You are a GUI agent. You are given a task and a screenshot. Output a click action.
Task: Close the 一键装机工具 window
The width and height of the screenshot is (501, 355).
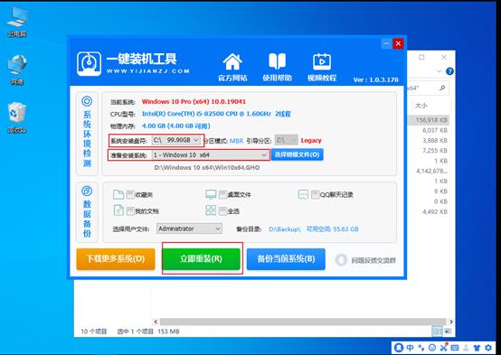pos(398,43)
